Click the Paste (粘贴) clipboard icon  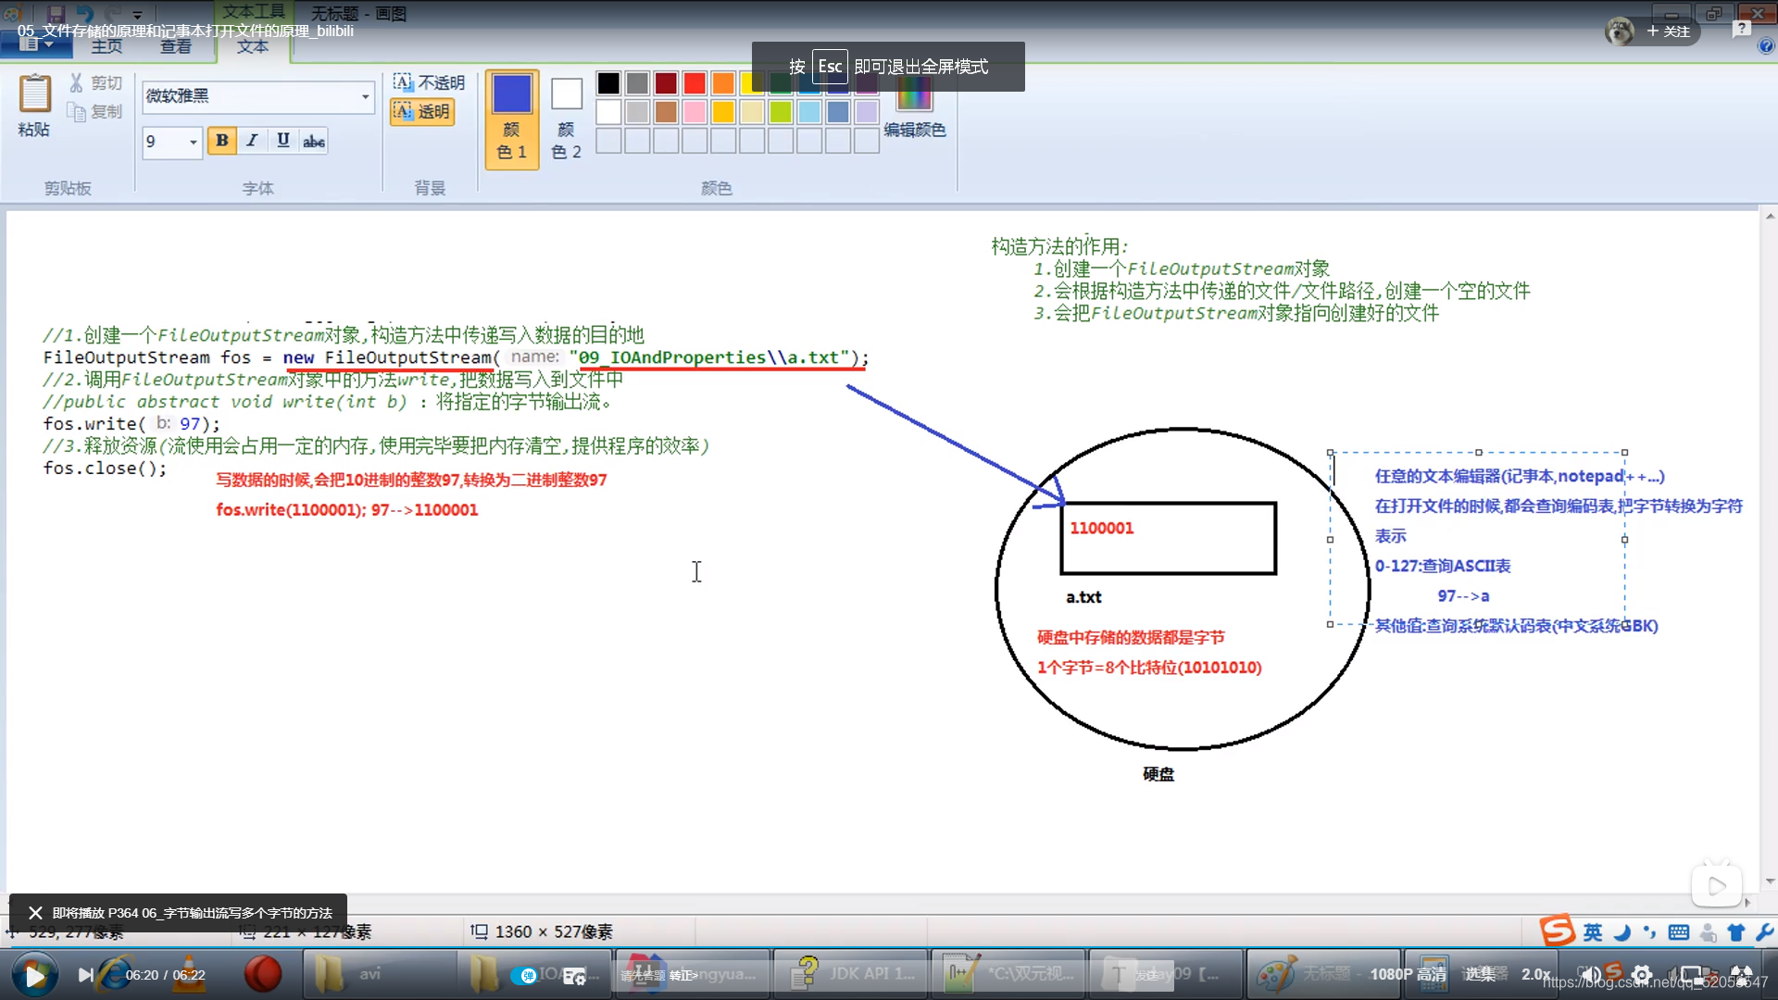pyautogui.click(x=34, y=94)
